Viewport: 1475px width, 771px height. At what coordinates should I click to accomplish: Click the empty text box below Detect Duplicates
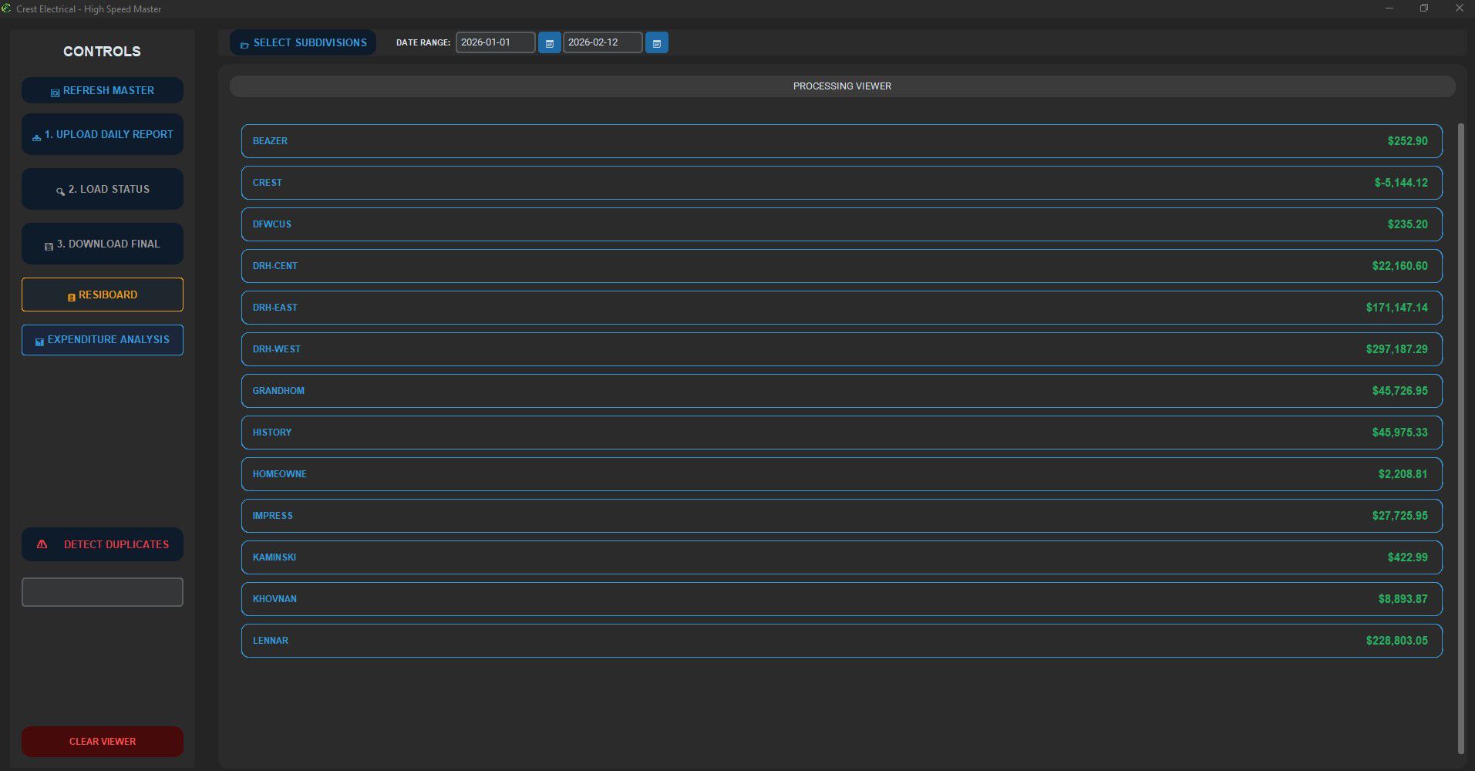103,592
